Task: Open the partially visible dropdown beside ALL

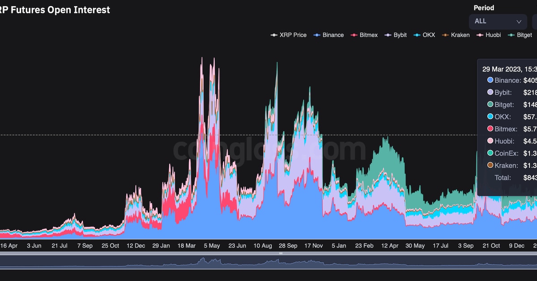Action: 534,21
